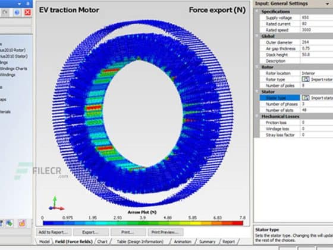Click the empty Description value field
The image size is (333, 250).
point(316,61)
